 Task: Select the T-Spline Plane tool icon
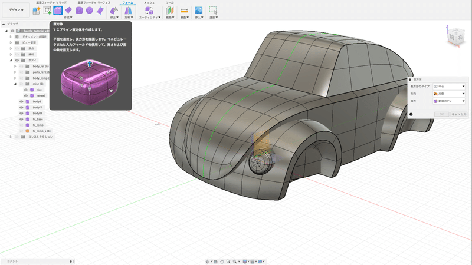point(68,10)
